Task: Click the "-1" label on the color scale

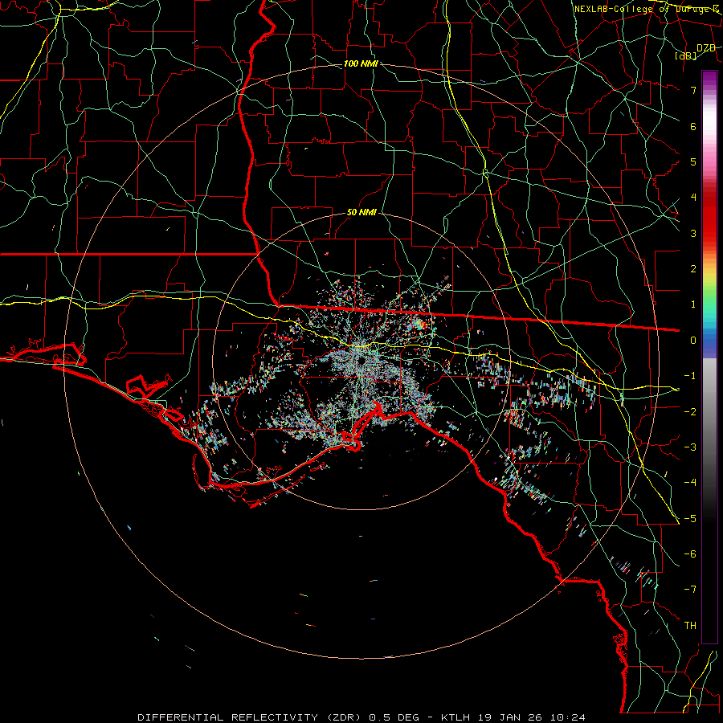Action: [690, 376]
